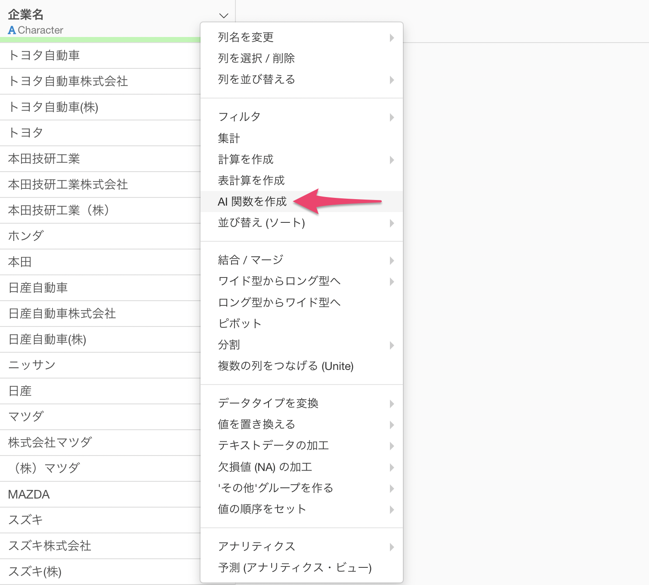Expand the '列を並び替える' submenu arrow
This screenshot has width=649, height=585.
(391, 80)
